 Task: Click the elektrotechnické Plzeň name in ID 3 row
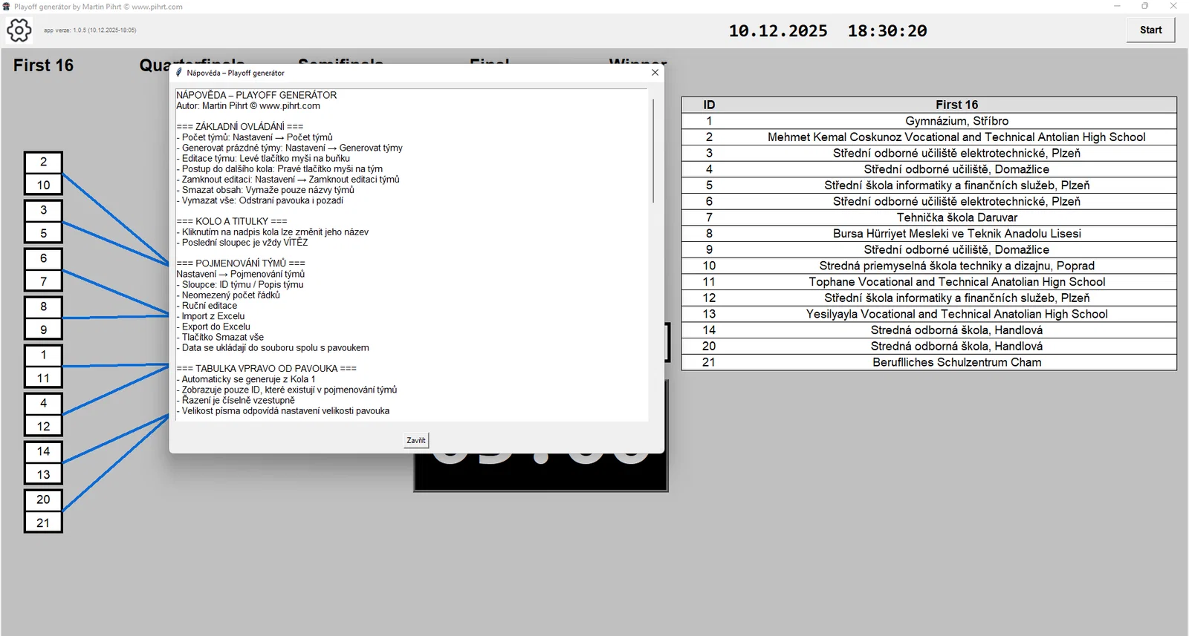[x=956, y=153]
